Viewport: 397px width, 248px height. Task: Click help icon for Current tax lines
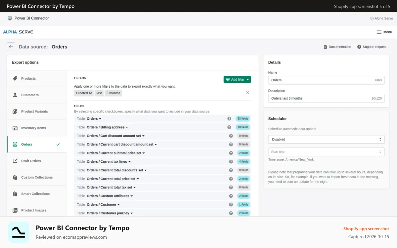pyautogui.click(x=231, y=162)
